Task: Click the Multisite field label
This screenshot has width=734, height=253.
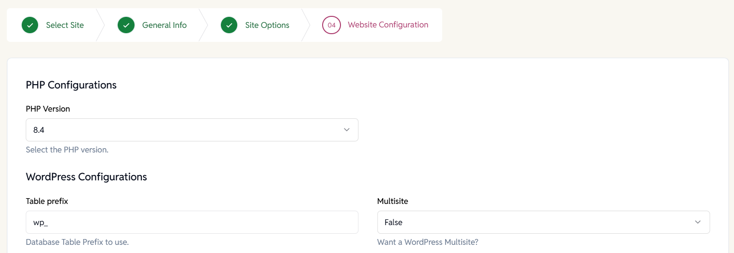Action: [392, 201]
